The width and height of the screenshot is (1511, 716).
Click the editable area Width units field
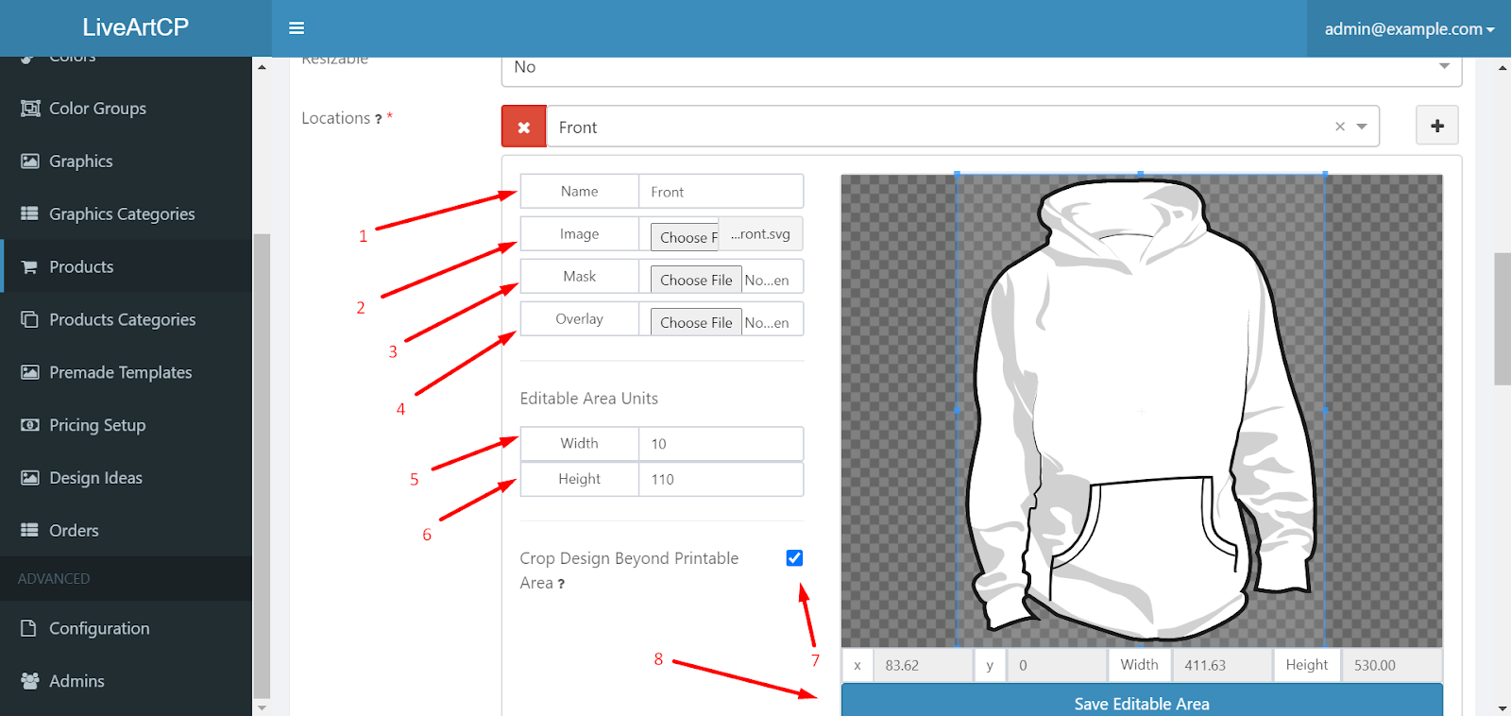[x=721, y=444]
